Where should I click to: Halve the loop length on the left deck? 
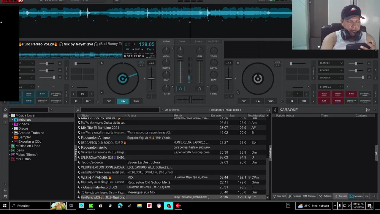pos(73,94)
